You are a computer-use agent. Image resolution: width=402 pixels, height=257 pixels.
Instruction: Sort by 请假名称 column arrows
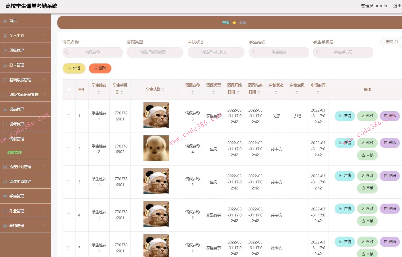193,92
